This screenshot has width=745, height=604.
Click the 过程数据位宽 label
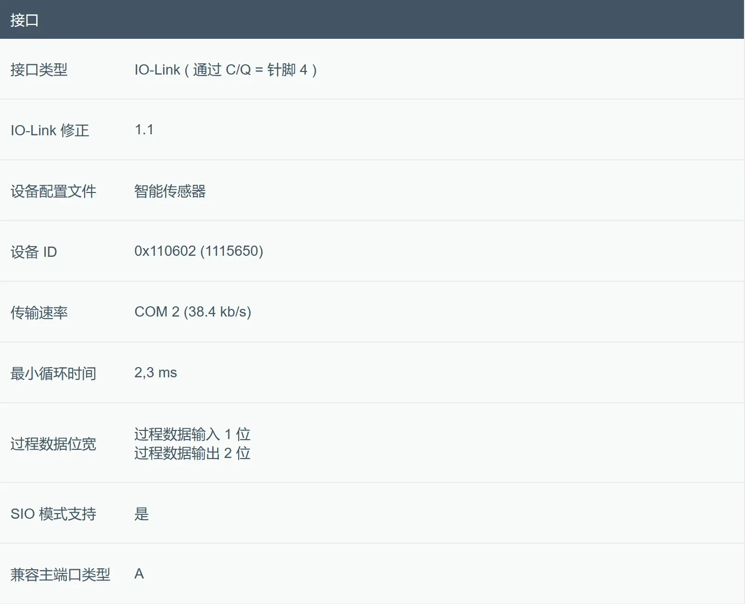coord(53,444)
